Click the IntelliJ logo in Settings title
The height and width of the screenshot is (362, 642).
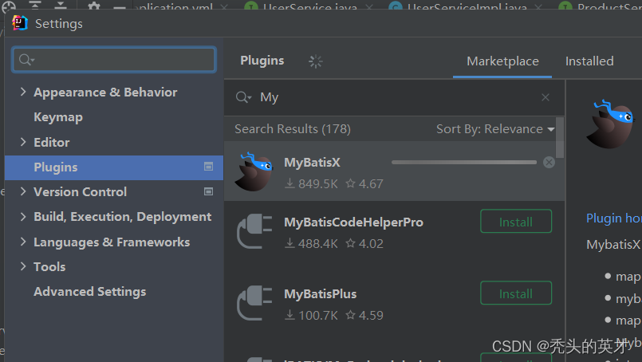[x=19, y=23]
